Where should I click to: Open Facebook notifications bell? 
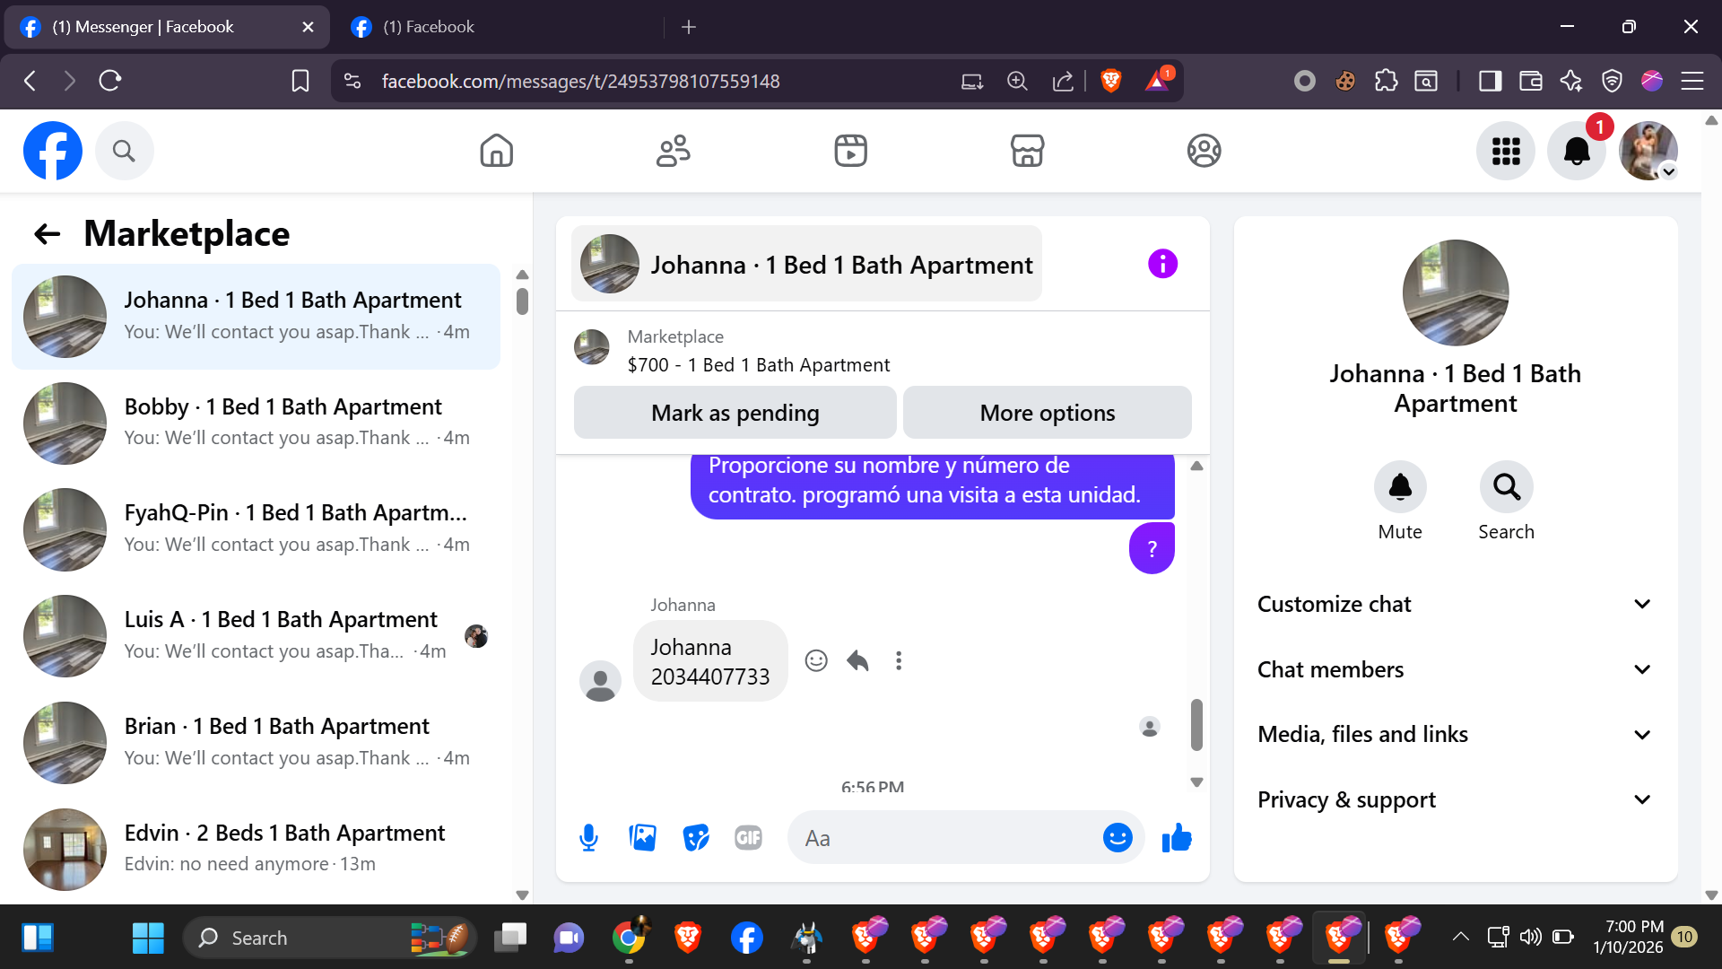pos(1577,151)
